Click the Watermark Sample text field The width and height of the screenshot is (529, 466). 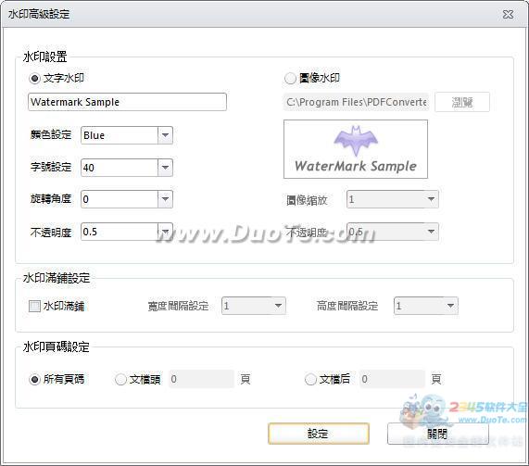[x=127, y=102]
